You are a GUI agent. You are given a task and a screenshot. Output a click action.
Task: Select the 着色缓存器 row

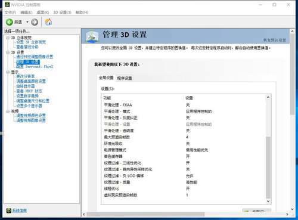pyautogui.click(x=184, y=156)
